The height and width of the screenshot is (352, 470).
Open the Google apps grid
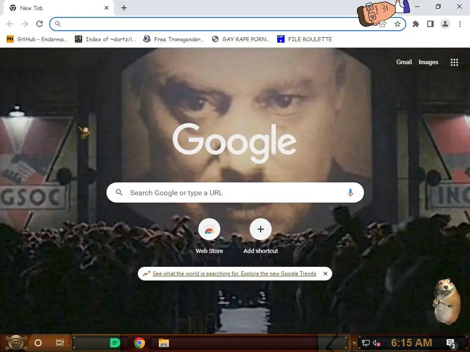click(x=454, y=62)
